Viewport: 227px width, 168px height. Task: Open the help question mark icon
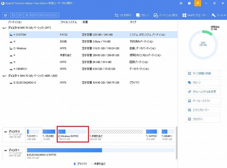click(189, 3)
